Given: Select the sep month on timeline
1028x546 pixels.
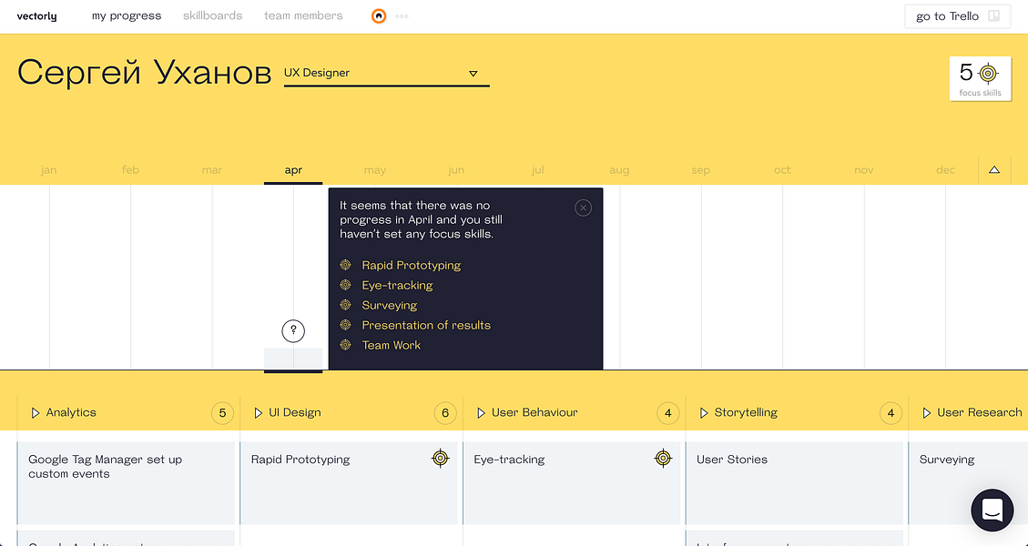Looking at the screenshot, I should point(701,170).
